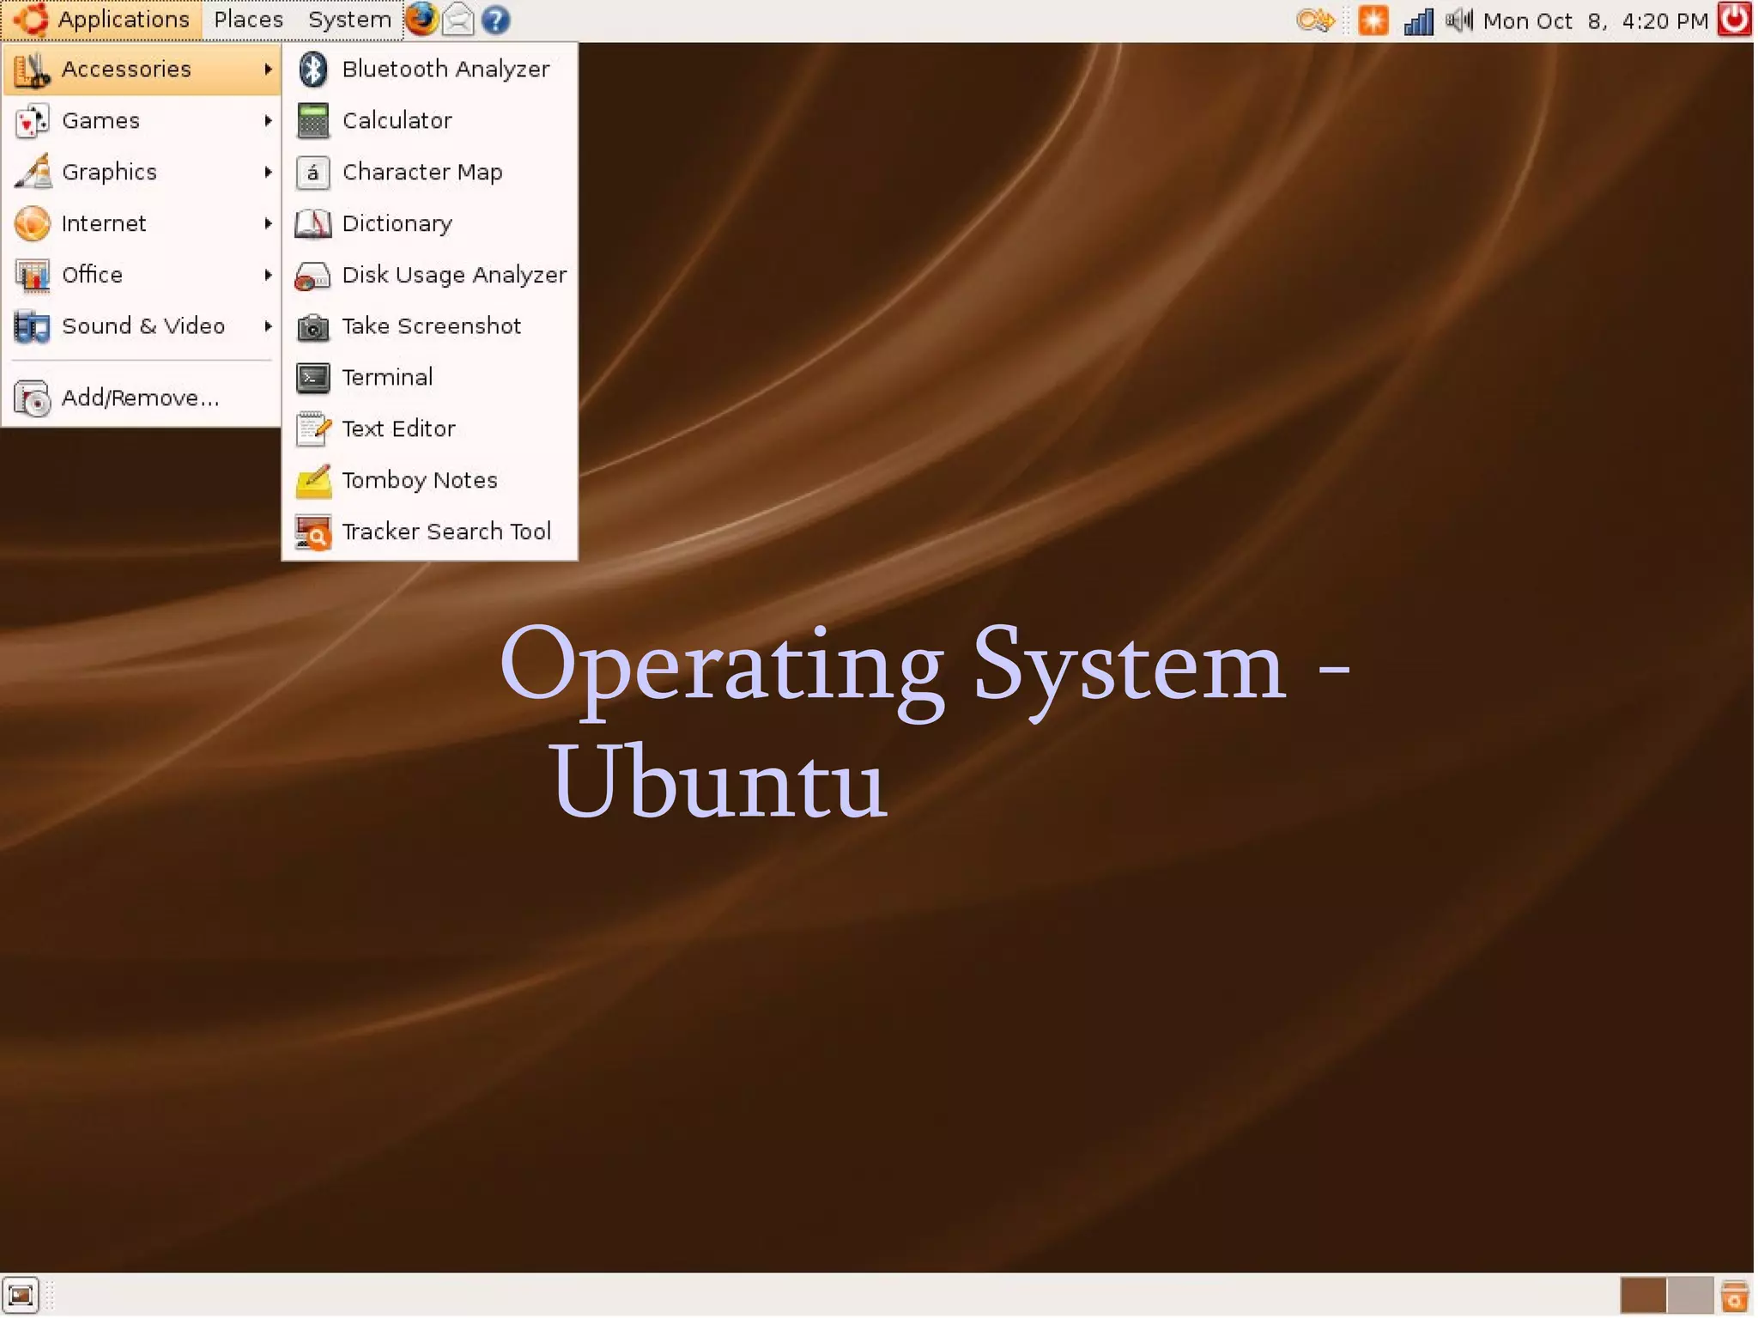Screen dimensions: 1758x1318
Task: Choose Take Screenshot menu entry
Action: pos(430,326)
